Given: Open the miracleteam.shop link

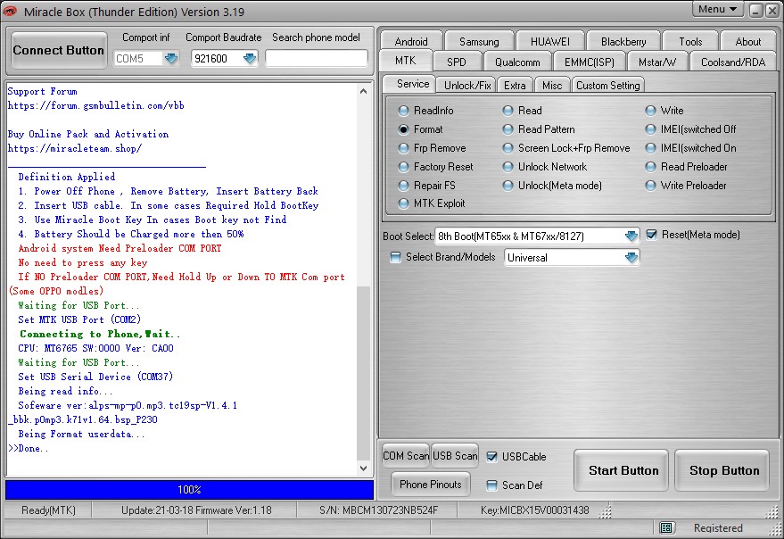Looking at the screenshot, I should coord(75,148).
